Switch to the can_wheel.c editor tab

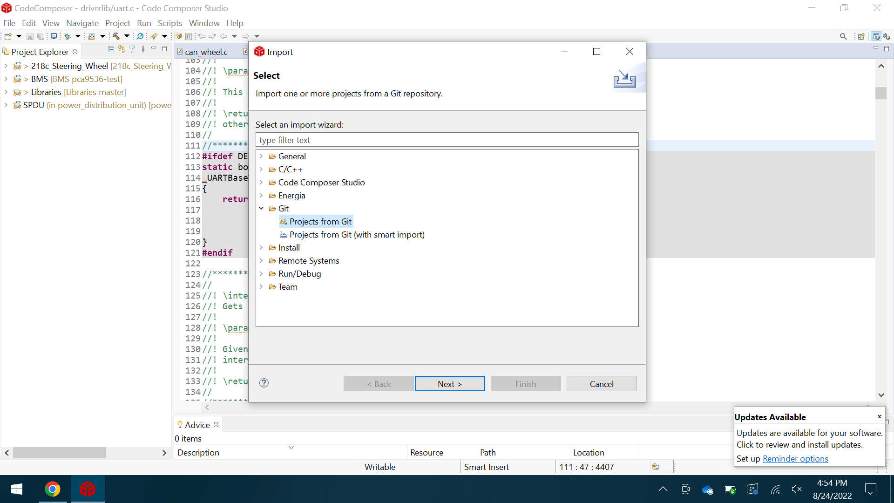[206, 52]
